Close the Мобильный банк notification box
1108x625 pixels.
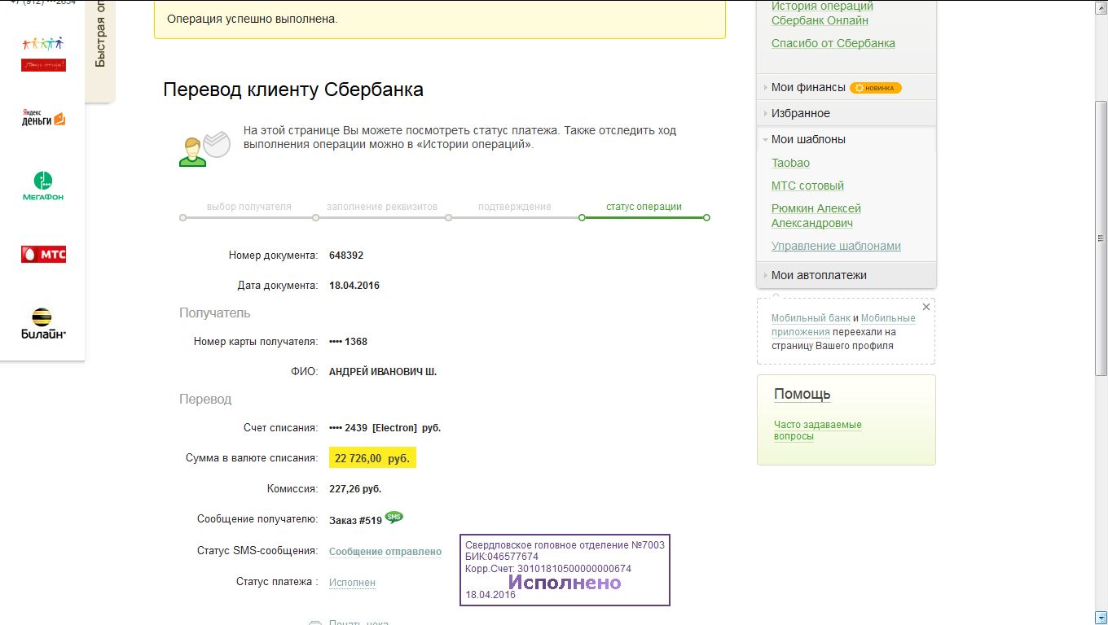point(926,308)
